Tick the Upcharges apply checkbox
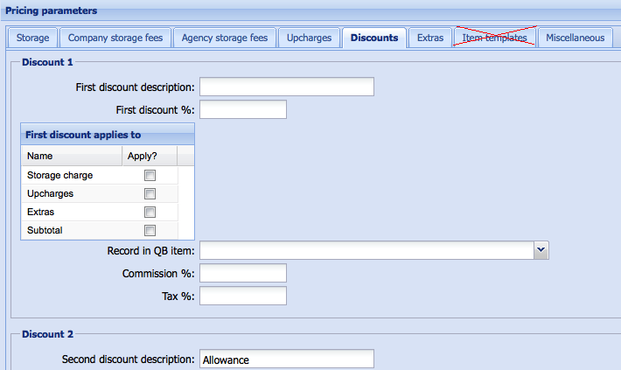This screenshot has width=621, height=370. pos(150,194)
